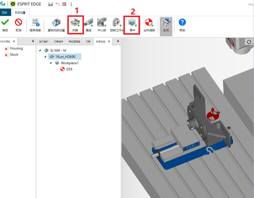Click the green checkmark 确定 button

(x=5, y=25)
